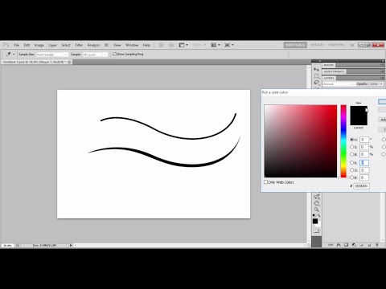Click the Photoshop Ps logo
386x289 pixels.
pyautogui.click(x=6, y=45)
